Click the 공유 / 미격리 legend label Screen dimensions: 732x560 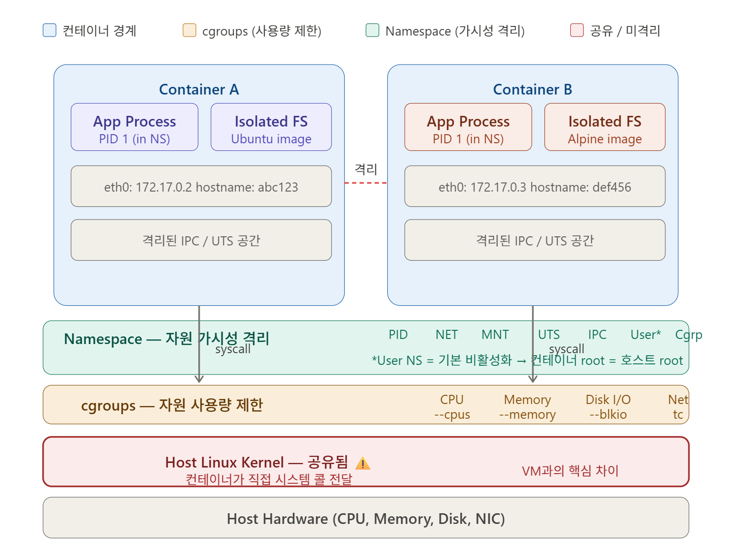pos(625,30)
